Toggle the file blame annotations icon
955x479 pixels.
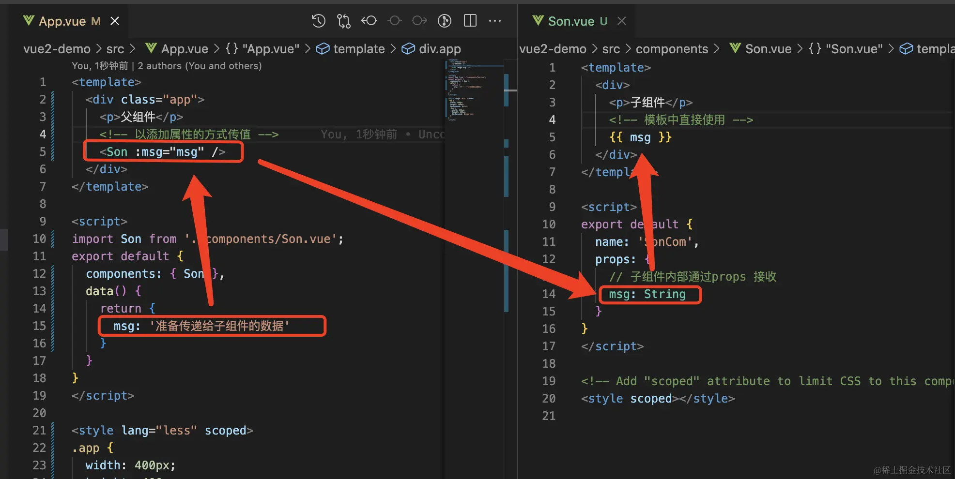pyautogui.click(x=445, y=21)
